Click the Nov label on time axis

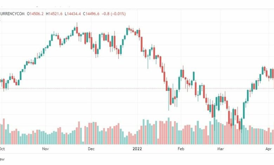click(45, 149)
